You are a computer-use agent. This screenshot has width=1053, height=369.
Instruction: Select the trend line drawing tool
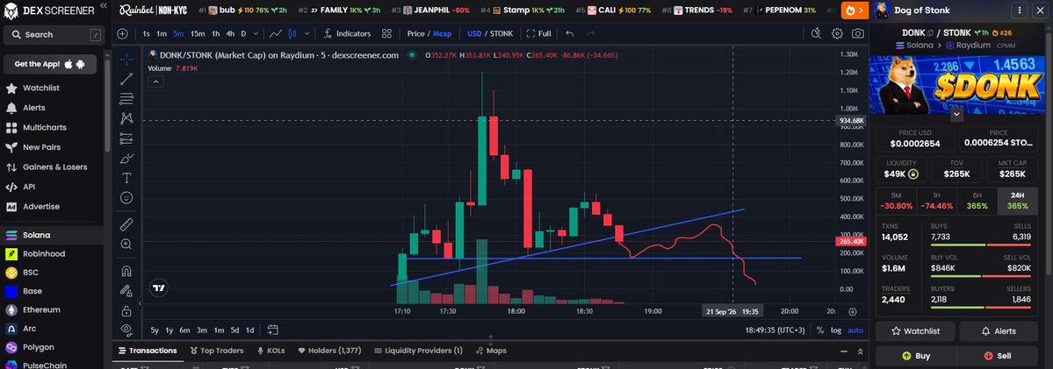point(126,80)
